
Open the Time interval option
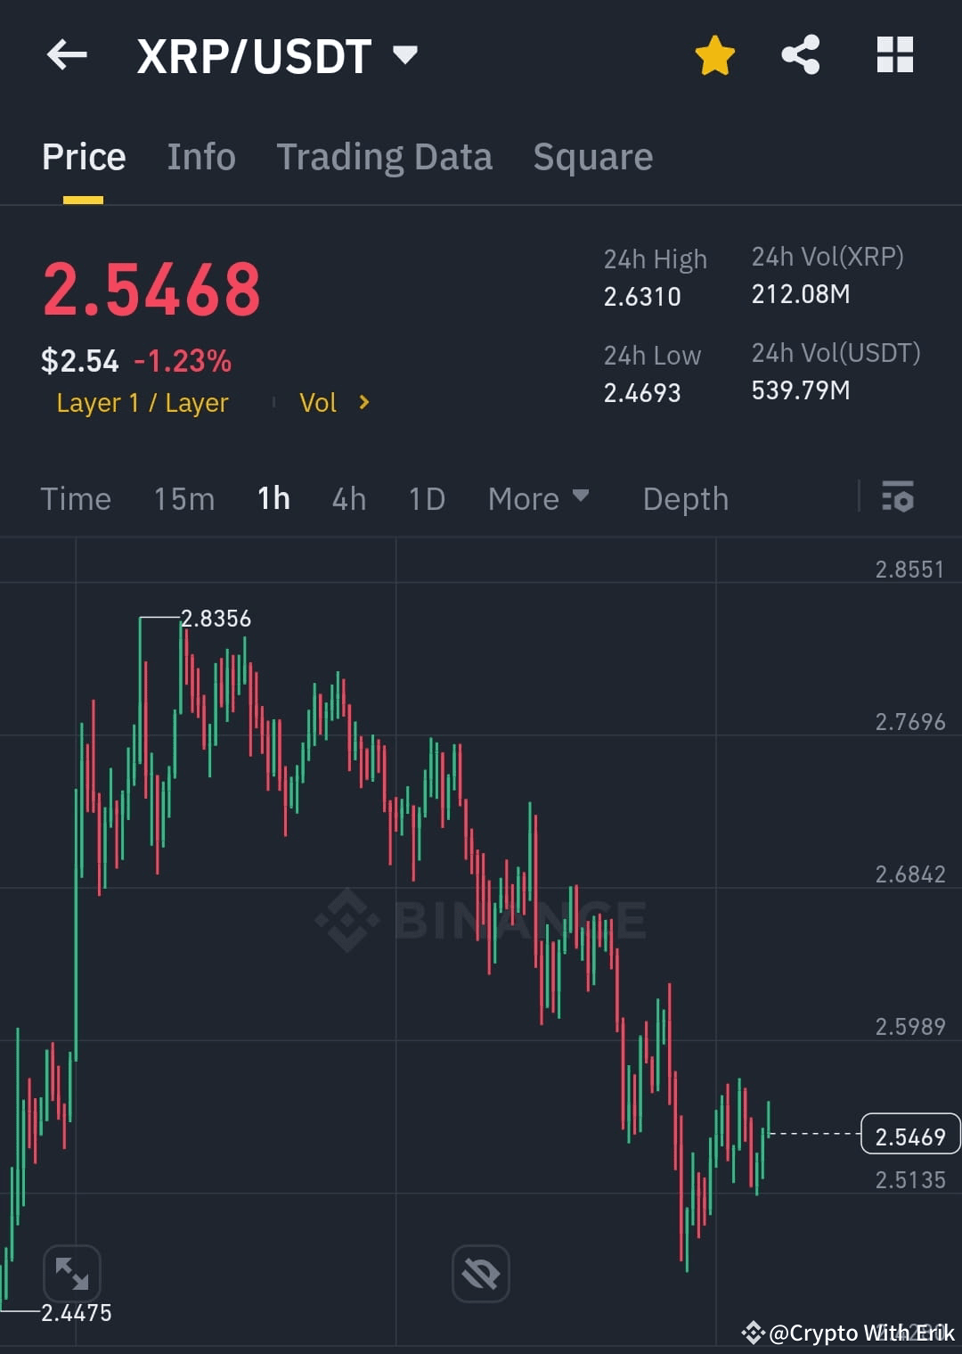pyautogui.click(x=76, y=498)
